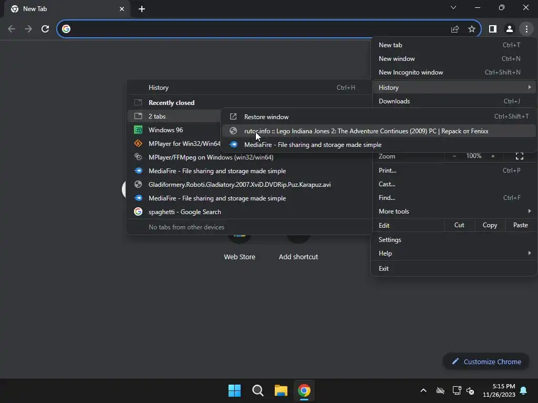Expand the More tools submenu

point(454,211)
